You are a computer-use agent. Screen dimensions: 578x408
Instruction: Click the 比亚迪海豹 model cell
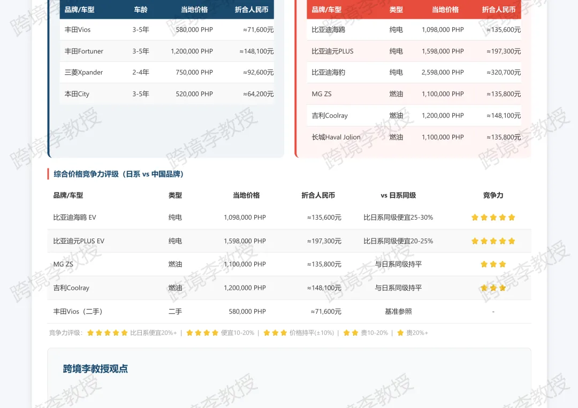[329, 72]
